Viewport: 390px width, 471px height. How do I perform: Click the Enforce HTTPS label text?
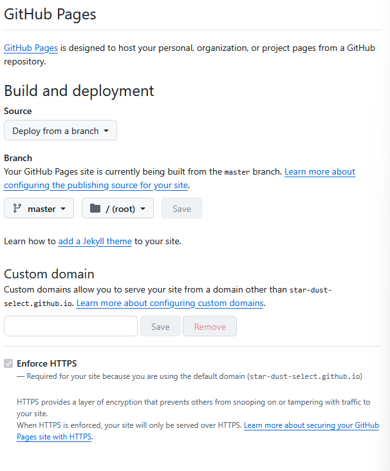click(47, 363)
